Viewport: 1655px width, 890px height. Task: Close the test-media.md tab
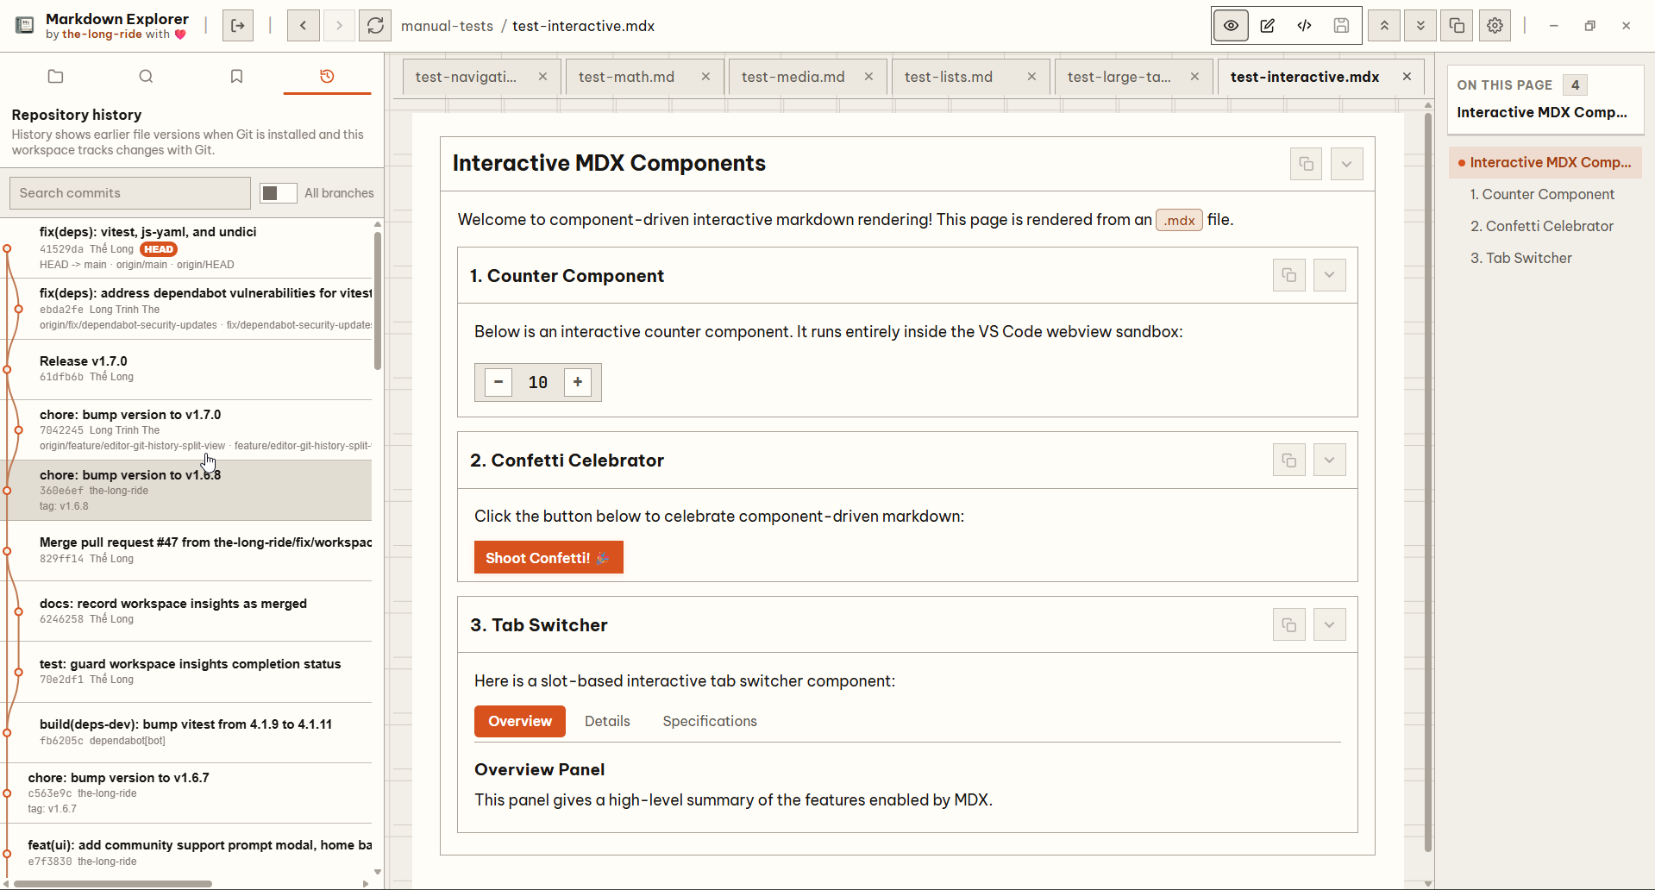(868, 77)
